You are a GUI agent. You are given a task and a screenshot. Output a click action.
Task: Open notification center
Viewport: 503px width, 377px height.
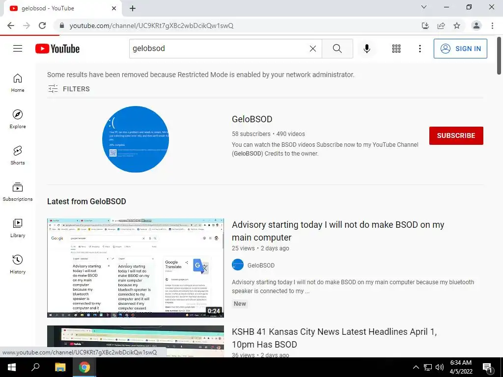(488, 367)
